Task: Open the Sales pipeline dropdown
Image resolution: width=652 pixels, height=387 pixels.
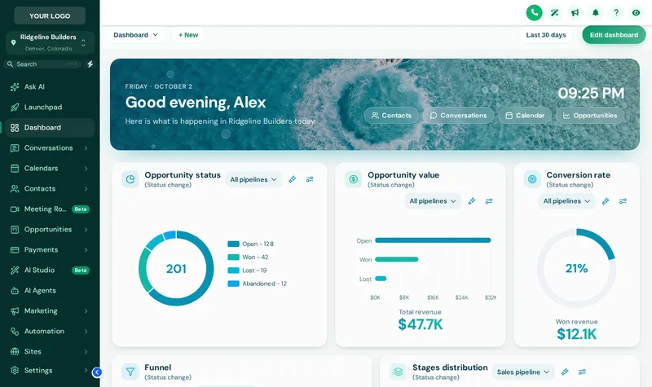Action: pyautogui.click(x=523, y=372)
